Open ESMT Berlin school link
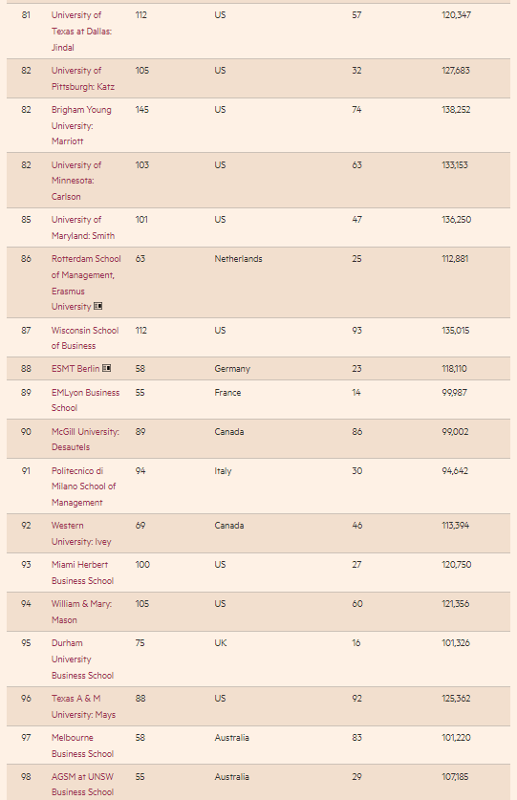Viewport: 517px width, 800px height. click(x=75, y=368)
